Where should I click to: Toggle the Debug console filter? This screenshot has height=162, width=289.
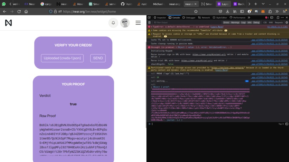pyautogui.click(x=256, y=23)
